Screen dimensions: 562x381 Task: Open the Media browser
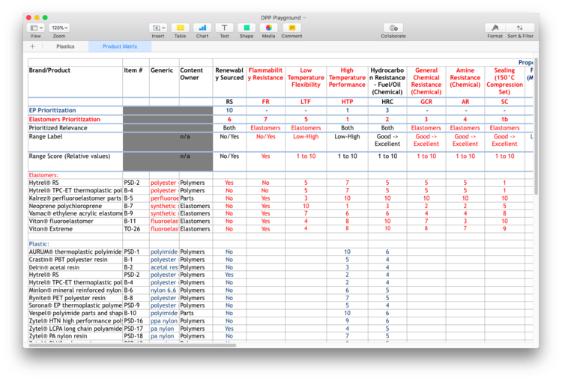pyautogui.click(x=268, y=28)
